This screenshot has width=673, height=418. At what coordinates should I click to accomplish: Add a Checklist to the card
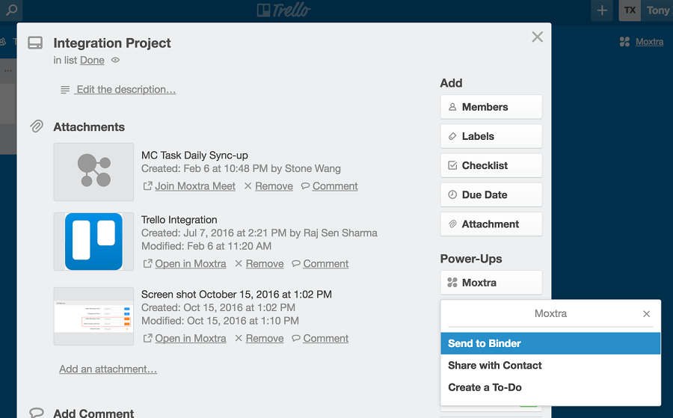coord(491,165)
